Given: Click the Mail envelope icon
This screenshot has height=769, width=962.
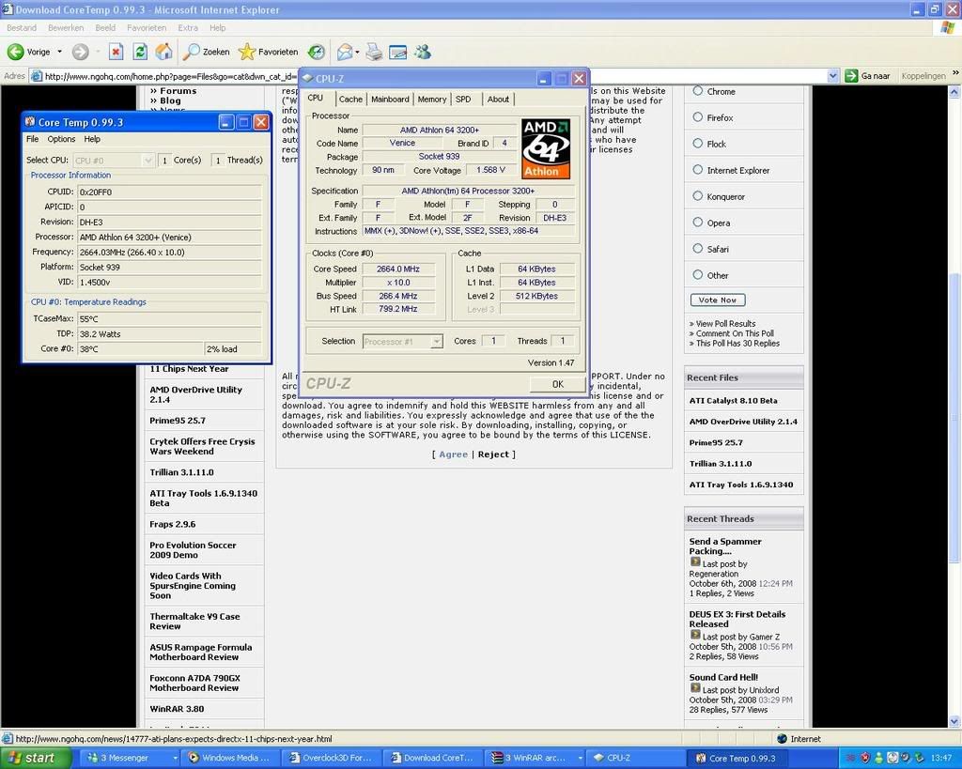Looking at the screenshot, I should click(345, 53).
